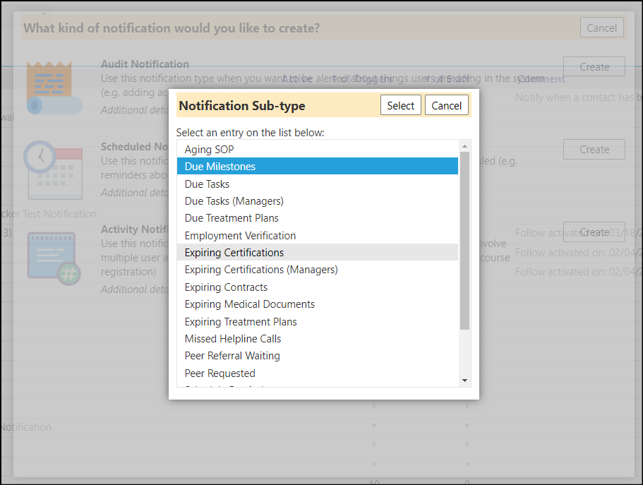
Task: Click the Audit Notification receipt icon
Action: click(54, 88)
